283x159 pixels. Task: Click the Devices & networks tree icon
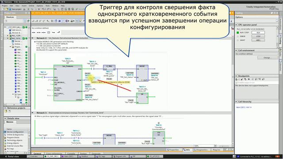[x=10, y=33]
